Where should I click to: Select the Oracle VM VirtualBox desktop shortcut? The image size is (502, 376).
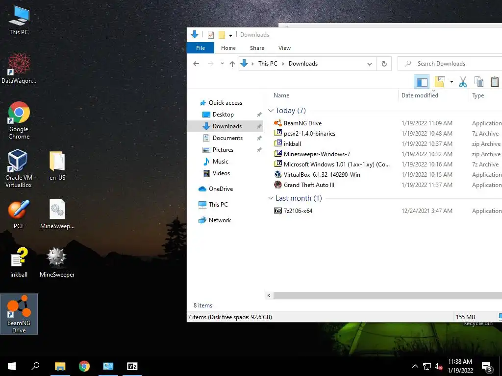coord(19,168)
